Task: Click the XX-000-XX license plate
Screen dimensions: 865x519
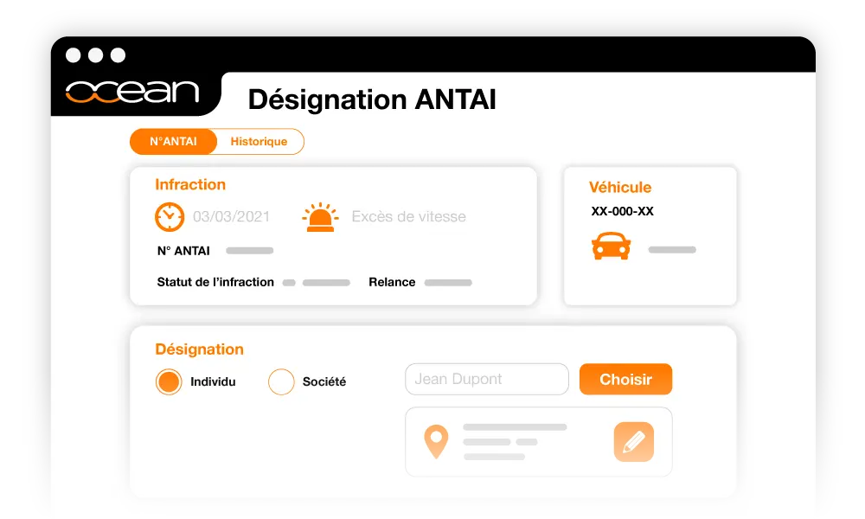Action: tap(622, 211)
